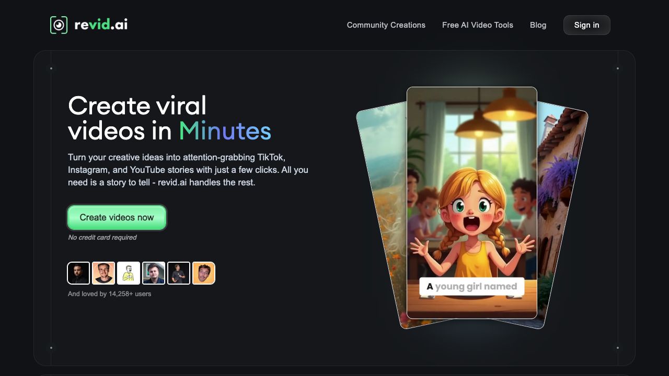This screenshot has height=376, width=669.
Task: Open the center cartoon girl video card
Action: click(x=471, y=198)
